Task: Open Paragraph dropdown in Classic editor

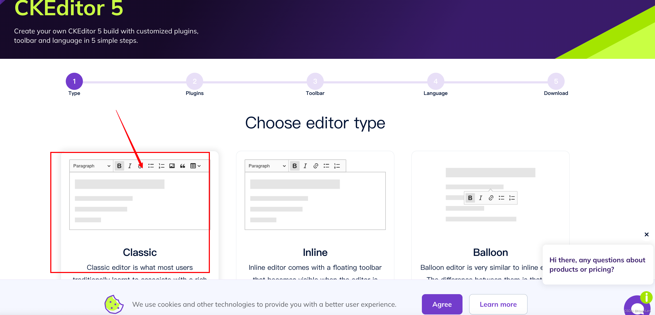Action: 91,166
